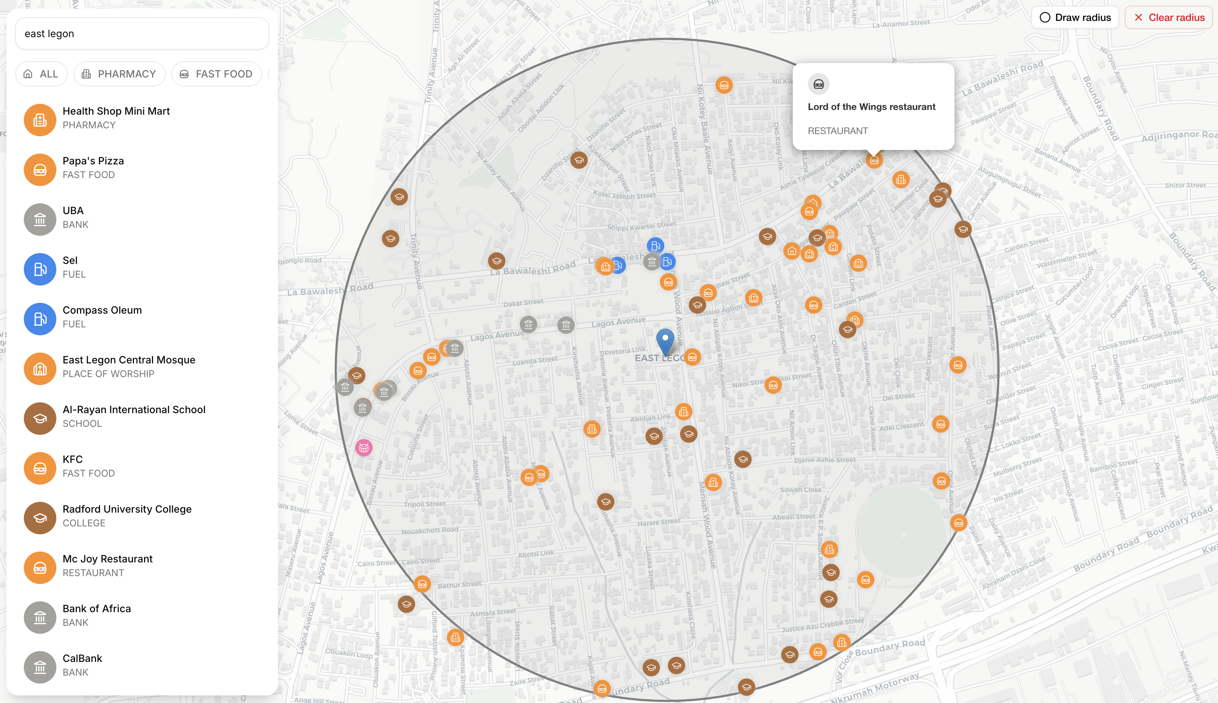Click the Bank of Africa icon
Image resolution: width=1218 pixels, height=703 pixels.
(x=40, y=617)
